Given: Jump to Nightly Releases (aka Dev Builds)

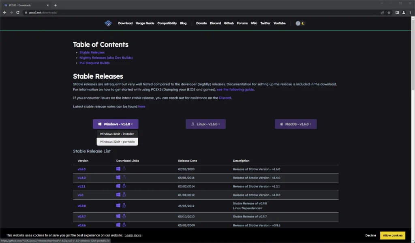Looking at the screenshot, I should click(x=106, y=58).
